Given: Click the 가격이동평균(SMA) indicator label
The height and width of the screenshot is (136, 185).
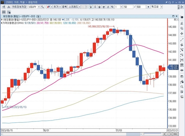Looking at the screenshot, I should (13, 23).
